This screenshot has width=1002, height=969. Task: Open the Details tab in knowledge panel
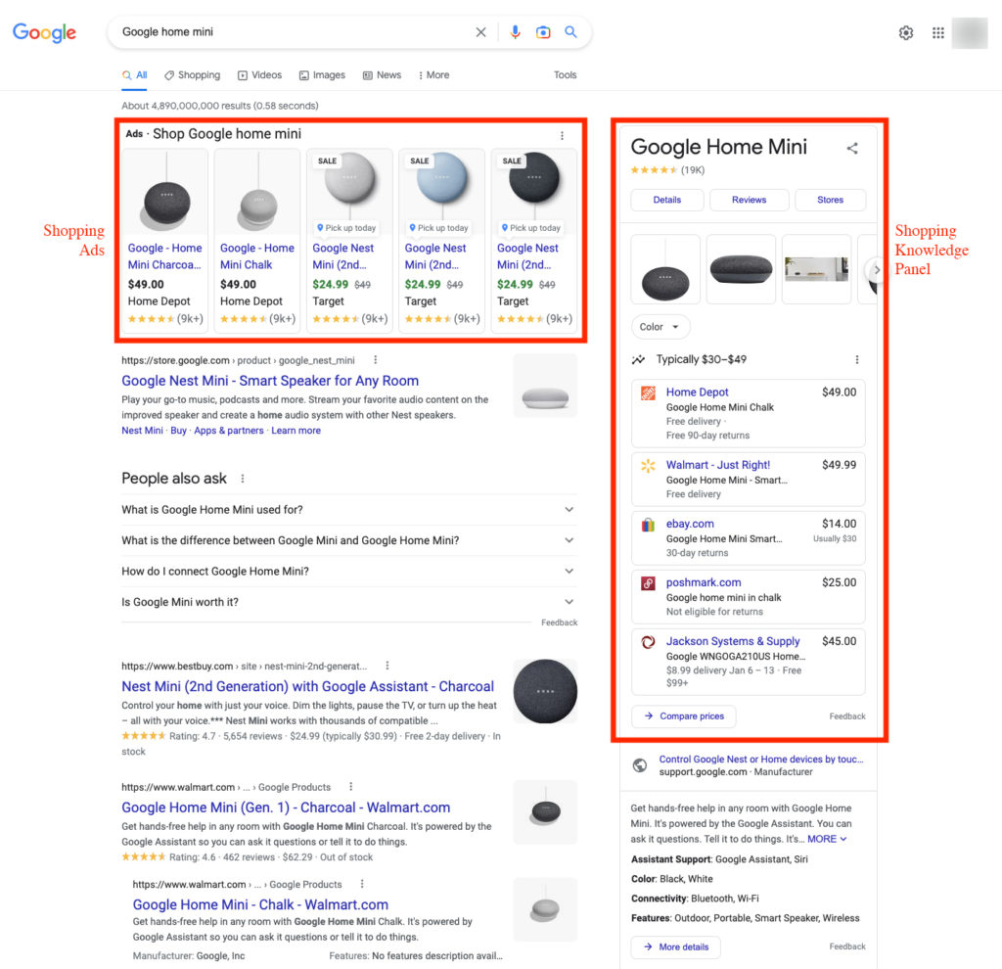pyautogui.click(x=667, y=200)
